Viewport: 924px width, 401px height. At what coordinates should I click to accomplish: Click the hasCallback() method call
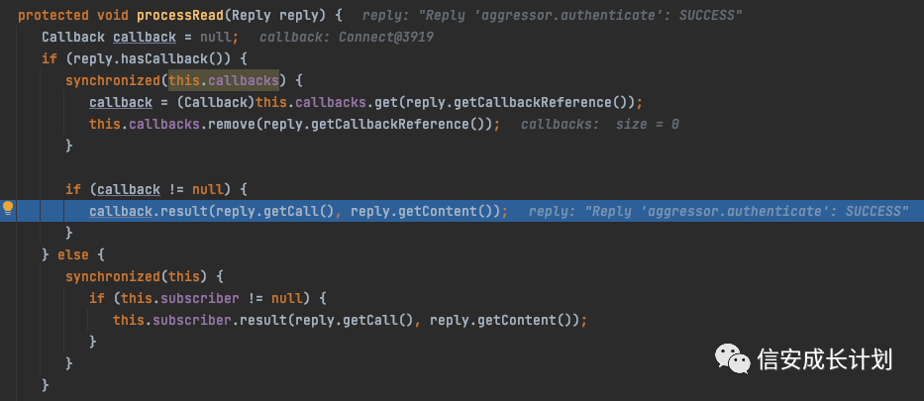(x=199, y=58)
